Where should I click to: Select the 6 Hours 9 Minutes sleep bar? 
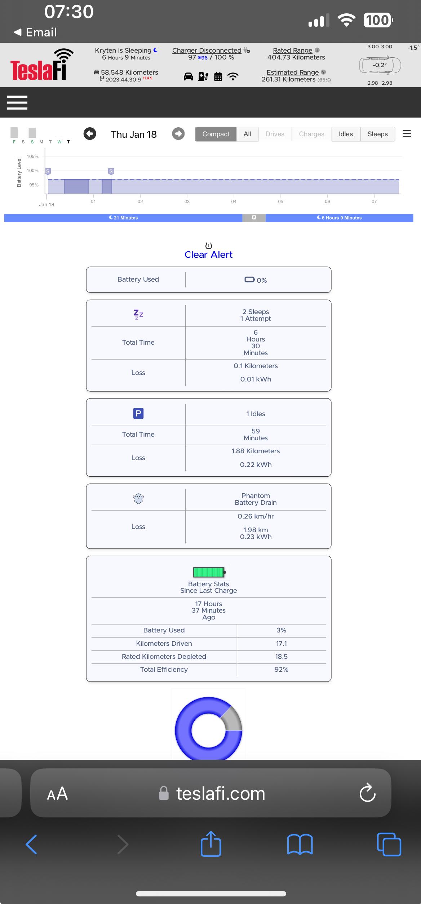339,218
